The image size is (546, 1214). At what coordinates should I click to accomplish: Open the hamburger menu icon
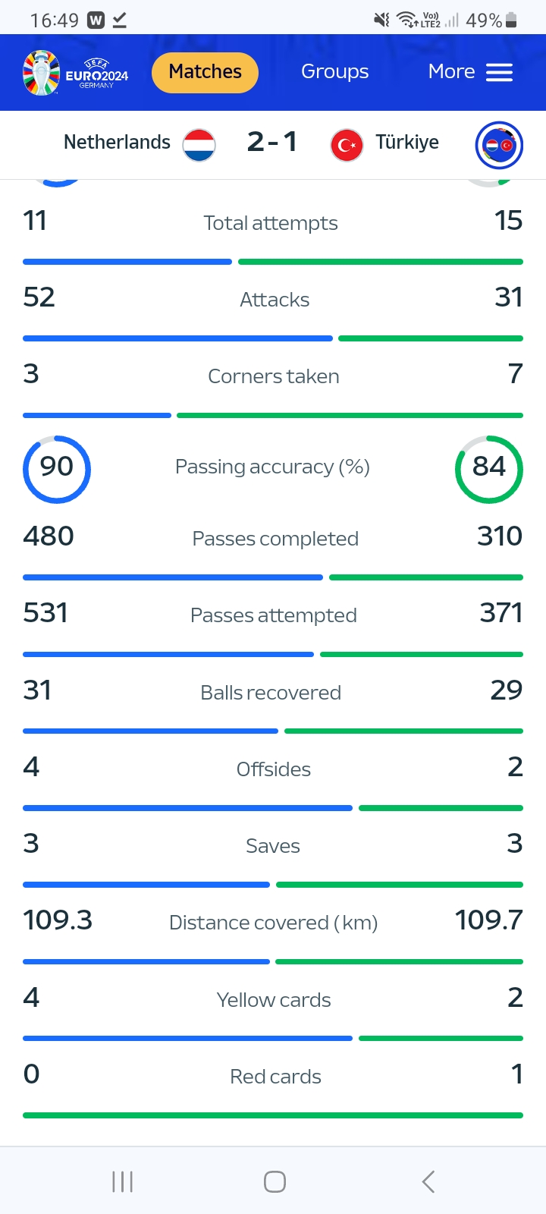[x=499, y=72]
